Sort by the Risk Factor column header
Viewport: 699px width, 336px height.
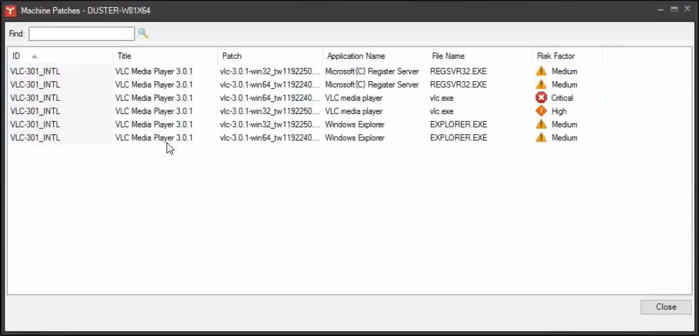pos(567,56)
